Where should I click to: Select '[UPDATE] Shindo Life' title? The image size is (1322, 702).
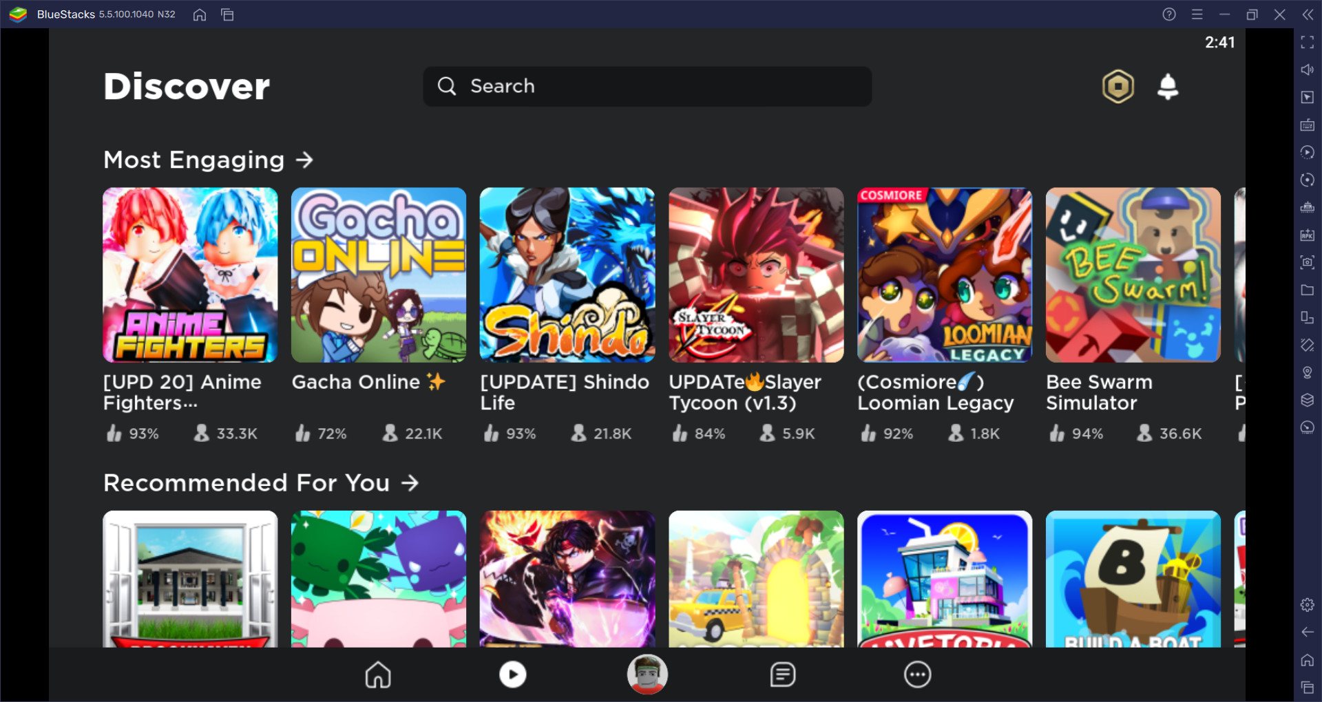tap(565, 392)
